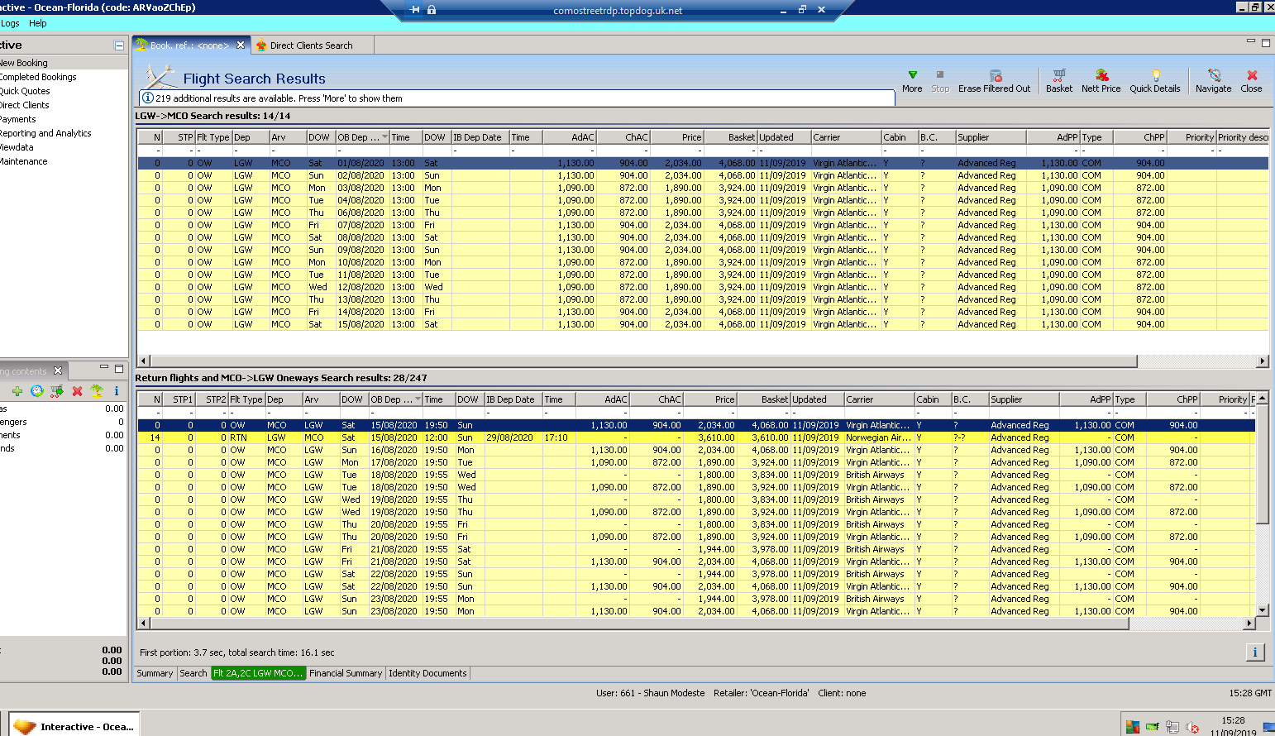This screenshot has height=736, width=1275.
Task: Select Completed Bookings in left sidebar
Action: pyautogui.click(x=38, y=77)
